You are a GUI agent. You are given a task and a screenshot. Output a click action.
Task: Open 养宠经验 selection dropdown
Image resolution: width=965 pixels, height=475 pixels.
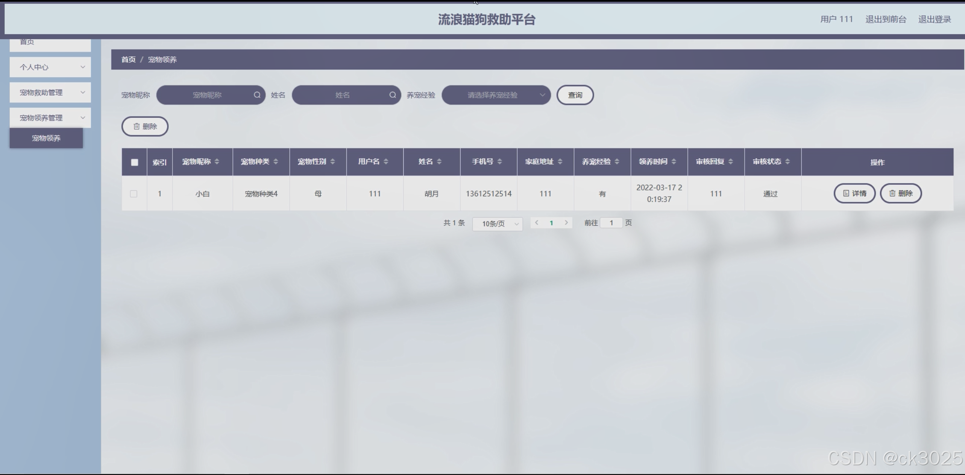click(x=496, y=95)
